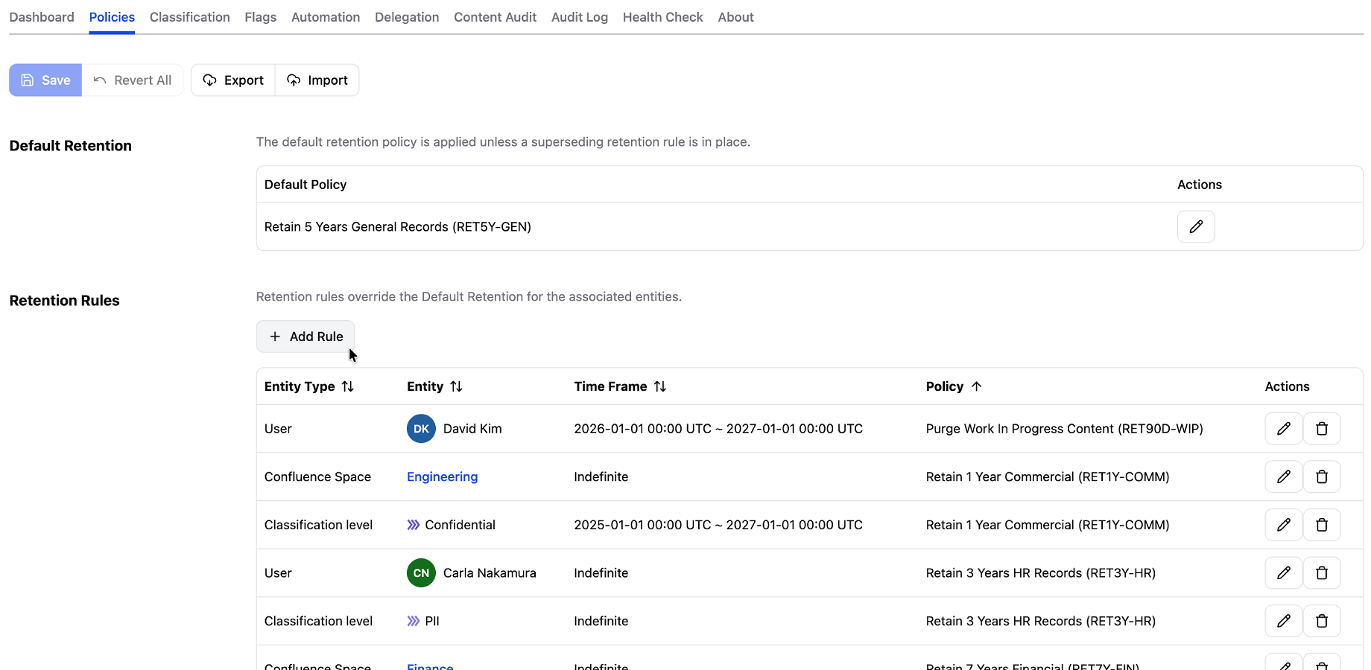
Task: Delete the David Kim retention rule
Action: 1322,429
